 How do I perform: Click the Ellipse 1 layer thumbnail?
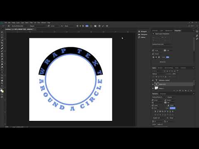[156, 88]
